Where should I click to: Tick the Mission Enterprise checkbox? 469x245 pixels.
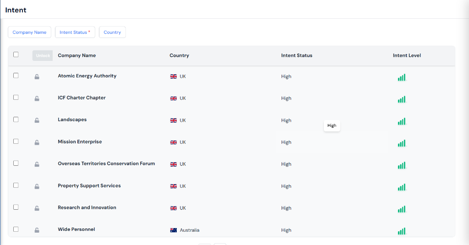pyautogui.click(x=16, y=141)
